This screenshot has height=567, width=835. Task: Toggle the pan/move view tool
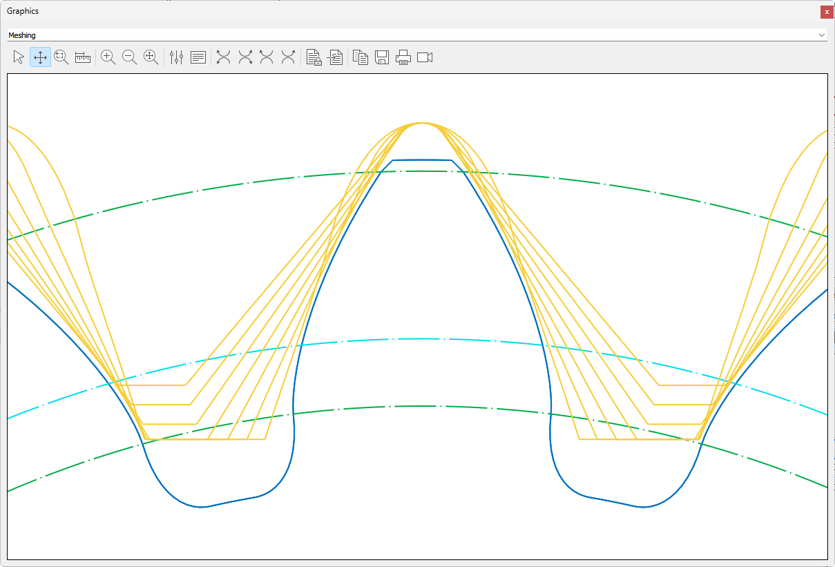[x=40, y=57]
